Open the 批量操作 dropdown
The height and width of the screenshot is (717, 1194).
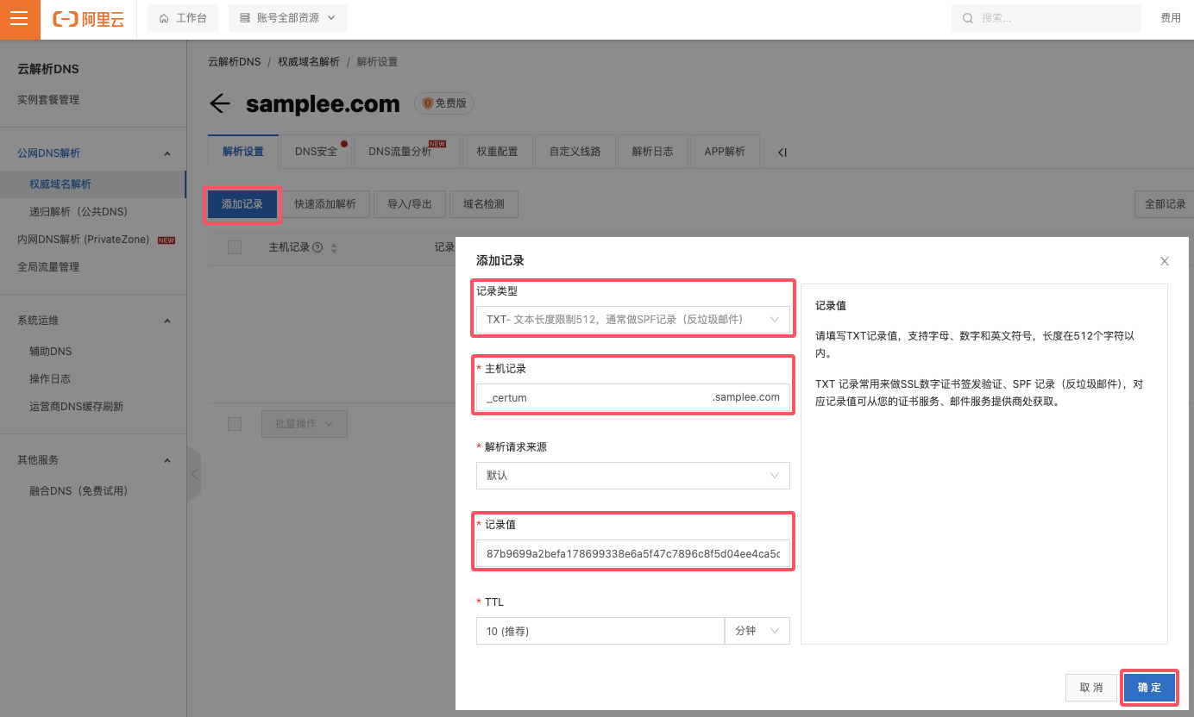click(305, 424)
